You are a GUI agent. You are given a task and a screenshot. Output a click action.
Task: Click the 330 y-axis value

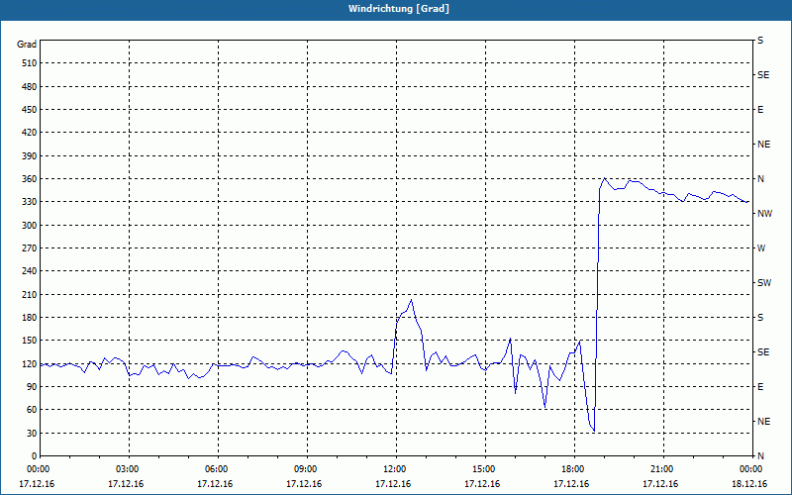30,202
